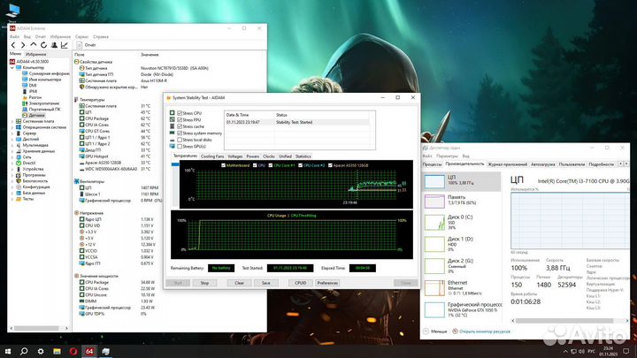The image size is (637, 358).
Task: Toggle Apacer AS350 128GB legend checkbox
Action: (330, 165)
